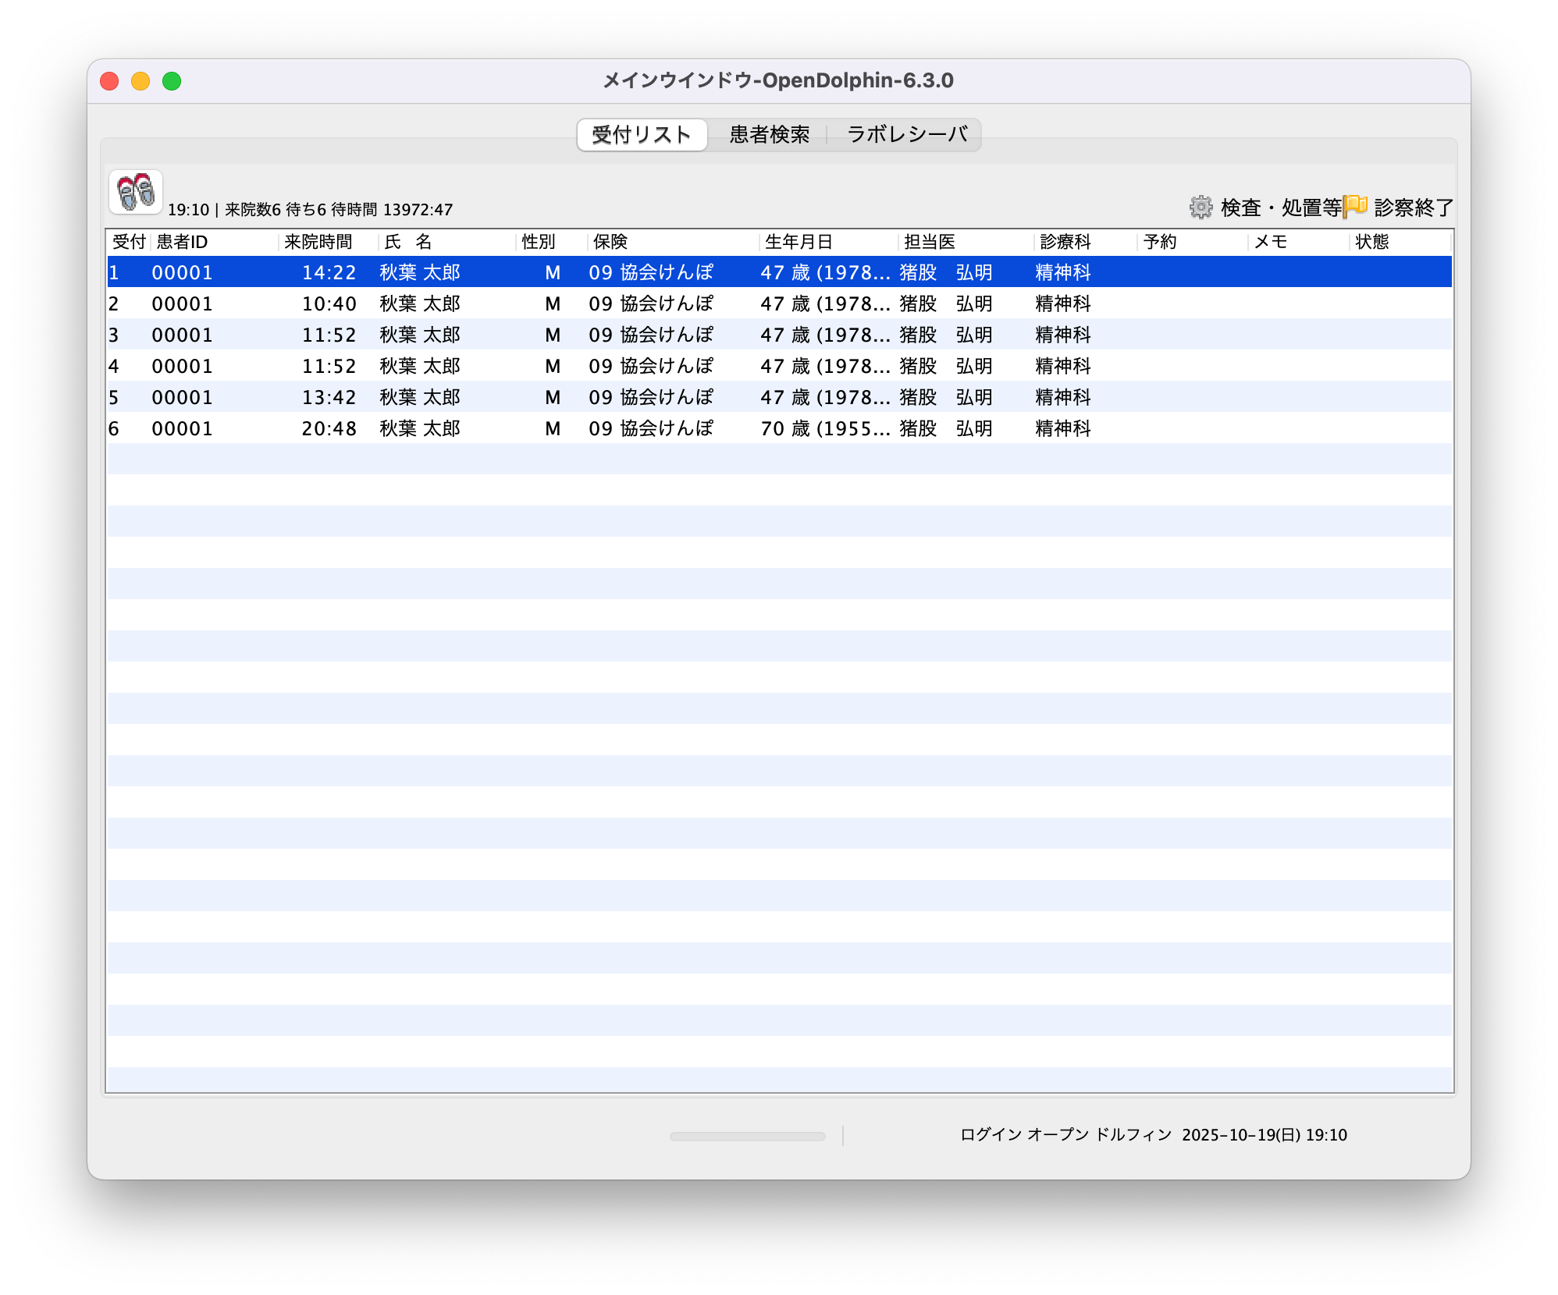Switch to the 患者検索 tab

pos(769,135)
